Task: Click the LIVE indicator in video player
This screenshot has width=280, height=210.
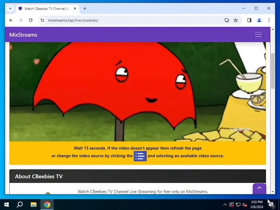Action: 41,135
